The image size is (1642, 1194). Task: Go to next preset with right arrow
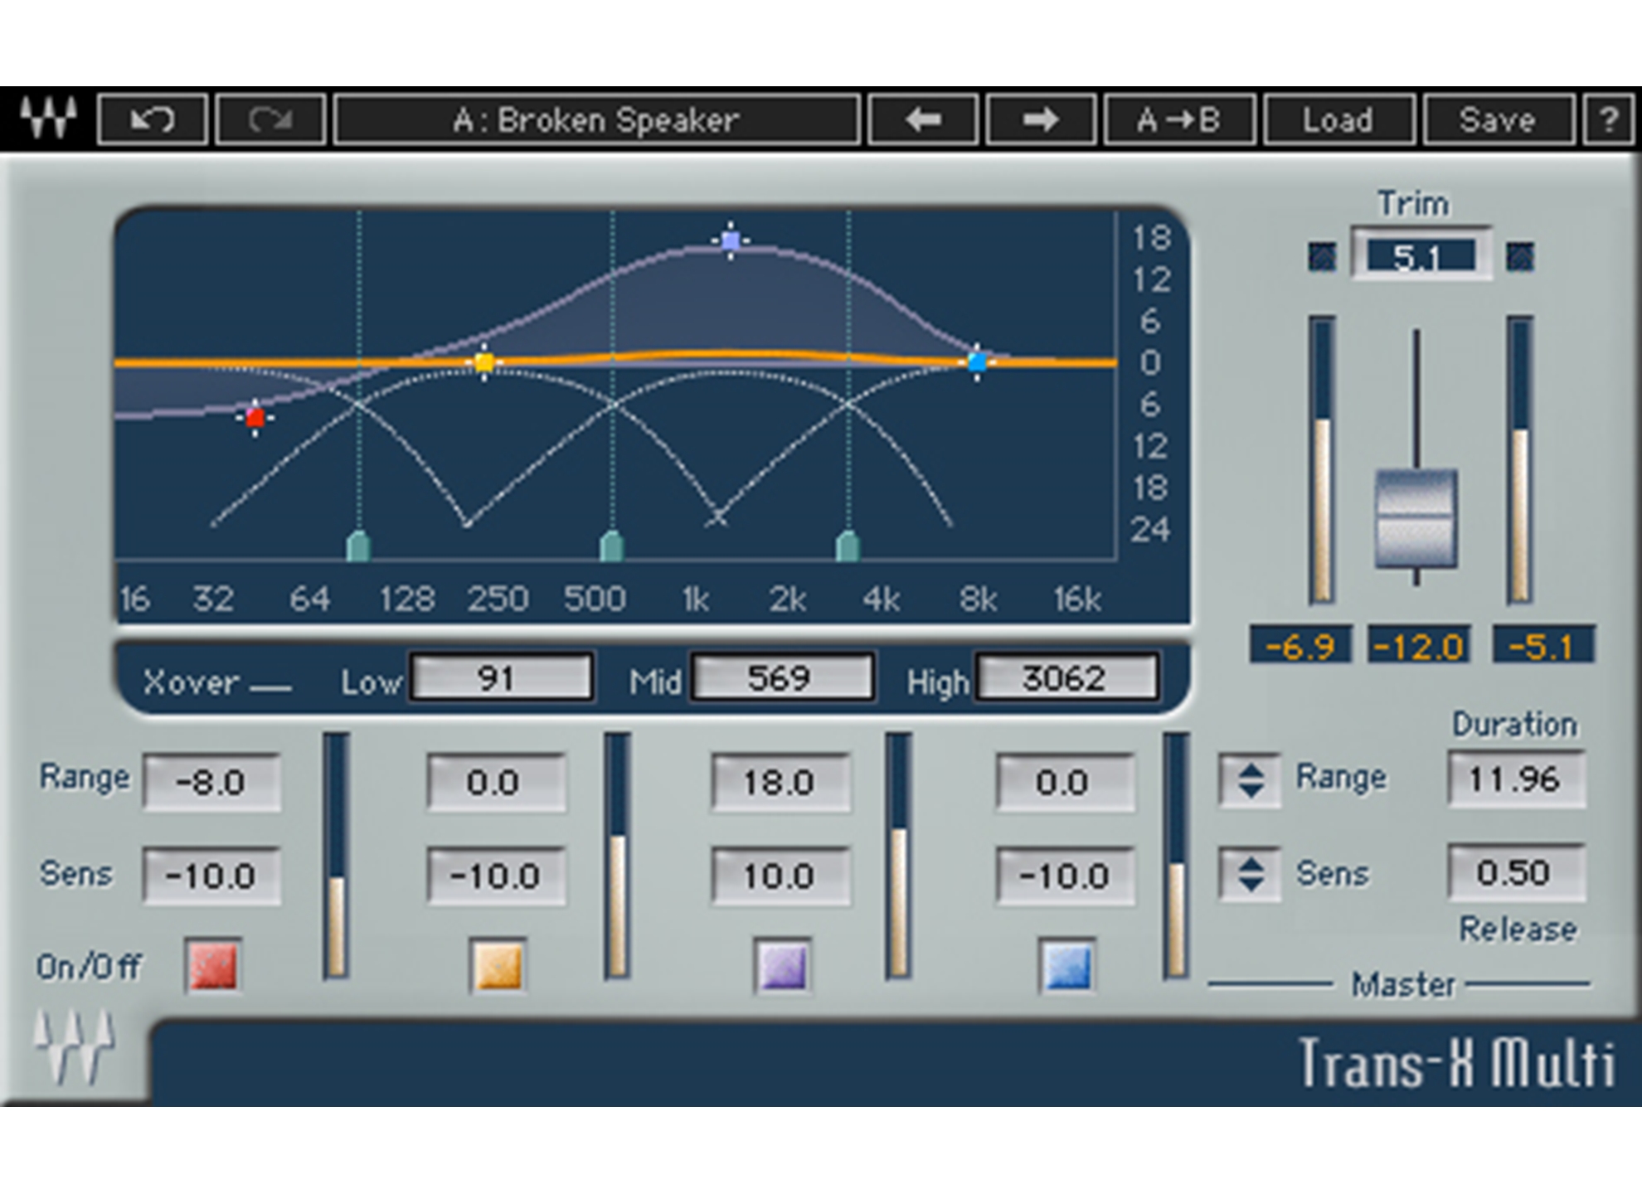pyautogui.click(x=1041, y=120)
